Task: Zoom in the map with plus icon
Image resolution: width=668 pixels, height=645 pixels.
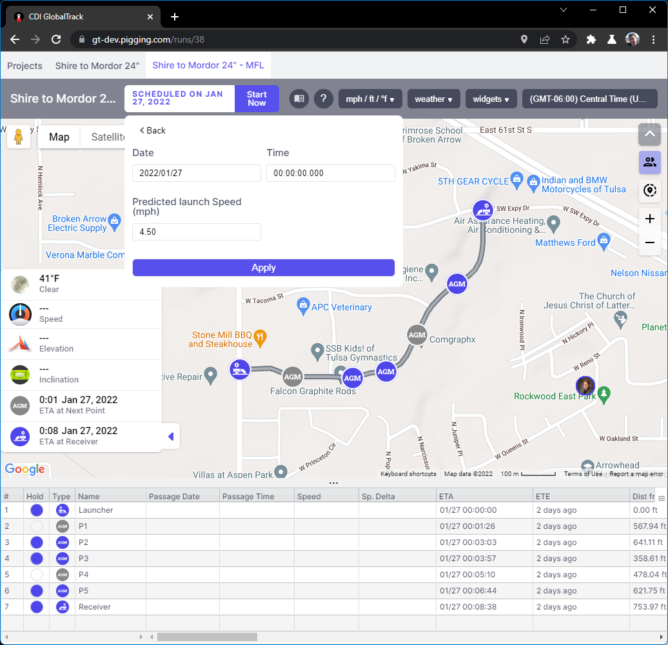Action: 649,219
